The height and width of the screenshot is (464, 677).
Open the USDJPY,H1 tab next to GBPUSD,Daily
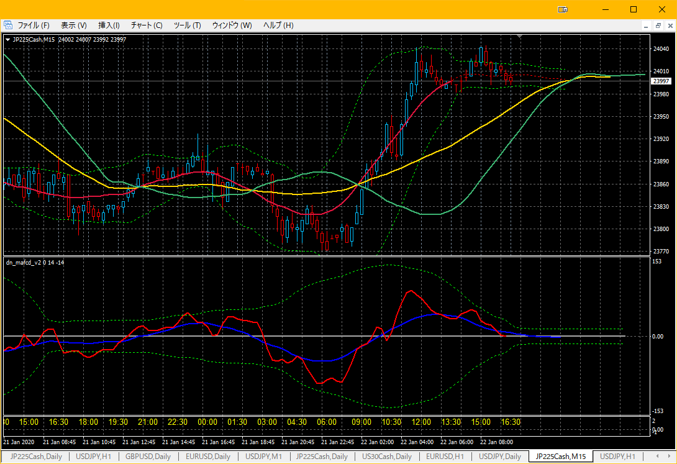93,456
